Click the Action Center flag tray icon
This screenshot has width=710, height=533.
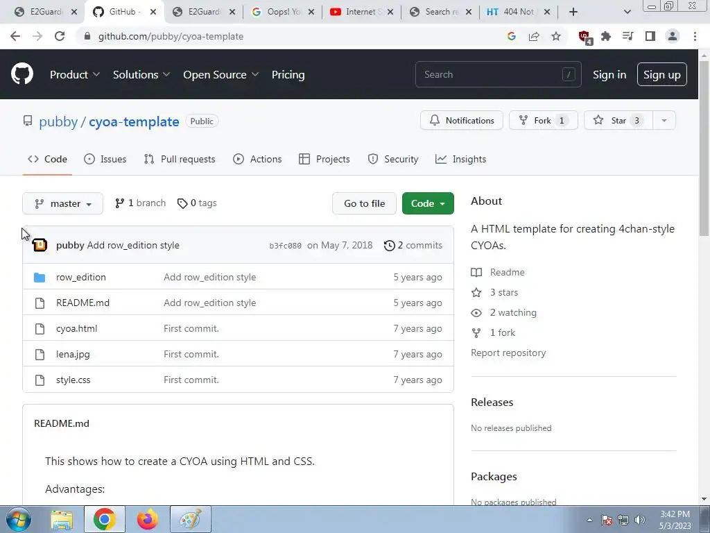click(x=607, y=520)
